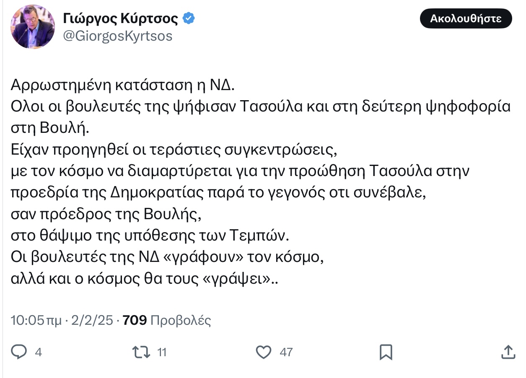Screen dimensions: 526x378
Task: Repost the tweet using the retweet arrows icon
Action: coord(141,352)
